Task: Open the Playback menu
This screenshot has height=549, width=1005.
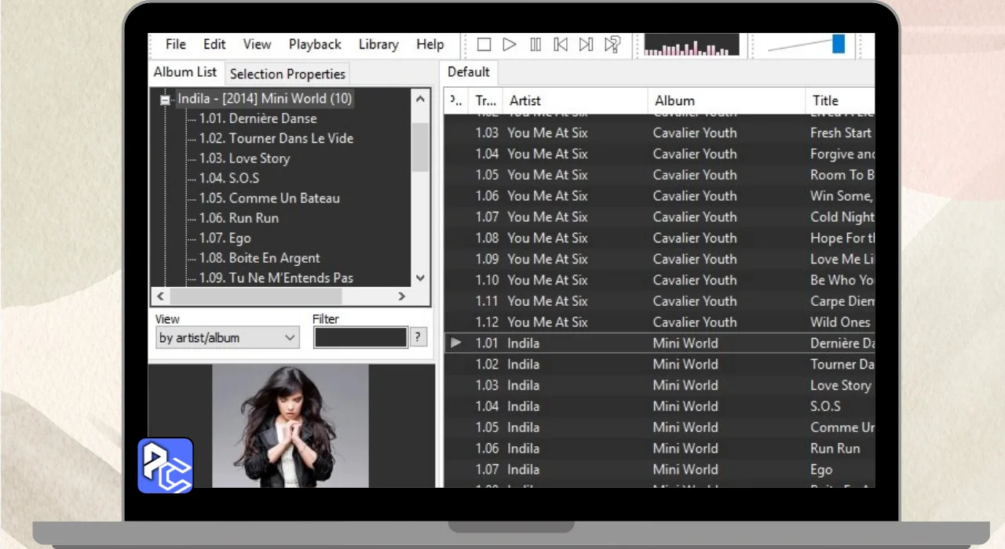Action: pyautogui.click(x=315, y=45)
